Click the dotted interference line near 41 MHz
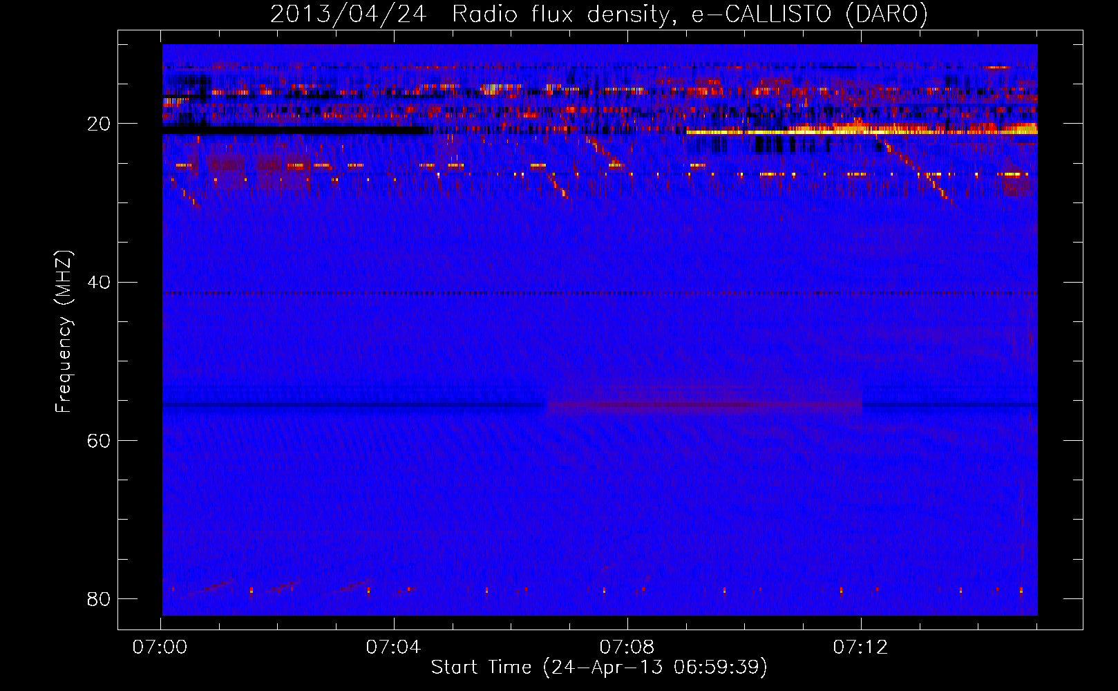The width and height of the screenshot is (1118, 691). click(600, 294)
